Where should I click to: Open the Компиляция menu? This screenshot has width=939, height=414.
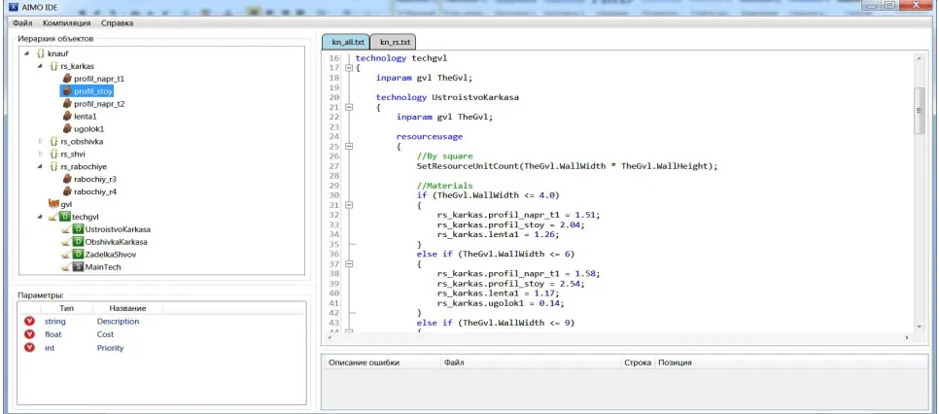pos(67,23)
